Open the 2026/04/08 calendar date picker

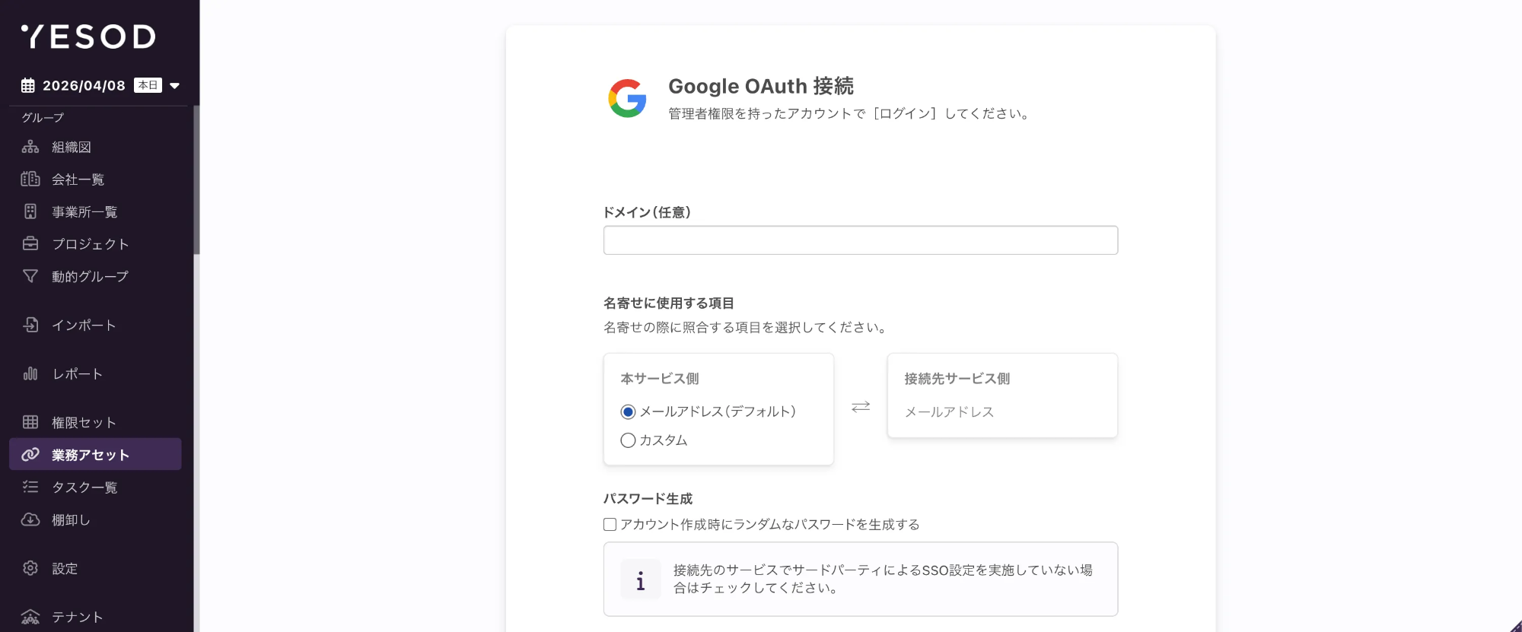(x=83, y=86)
